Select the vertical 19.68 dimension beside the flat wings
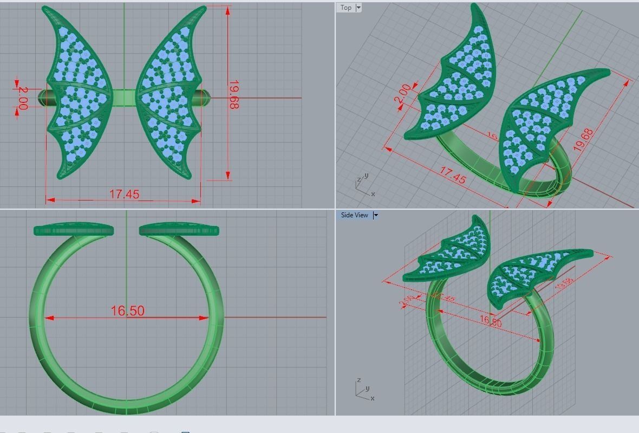The image size is (639, 433). point(233,95)
